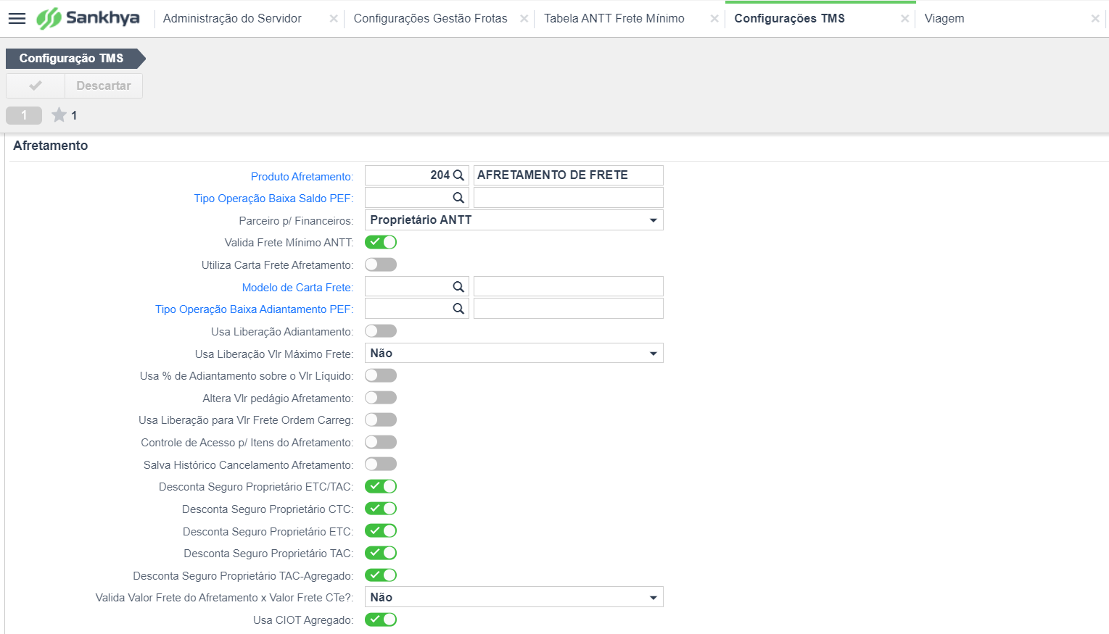
Task: Turn off Desconta Seguro Proprietário CTC
Action: point(381,509)
